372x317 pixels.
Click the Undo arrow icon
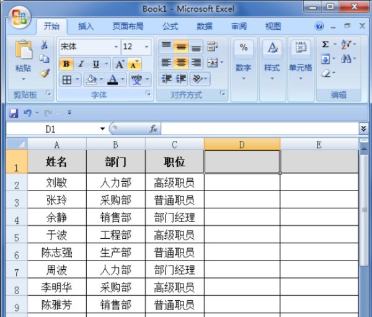point(27,113)
